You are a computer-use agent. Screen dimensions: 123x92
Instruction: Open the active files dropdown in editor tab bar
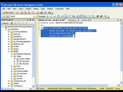click(118, 20)
